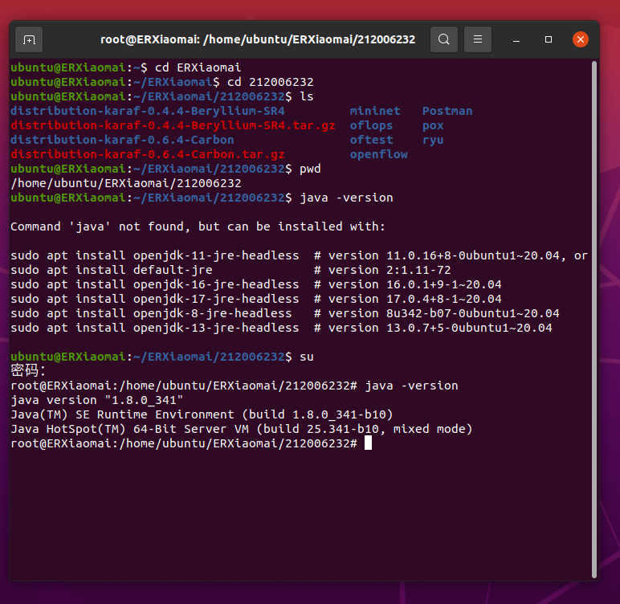The height and width of the screenshot is (604, 620).
Task: Click the terminal title bar text
Action: click(258, 39)
